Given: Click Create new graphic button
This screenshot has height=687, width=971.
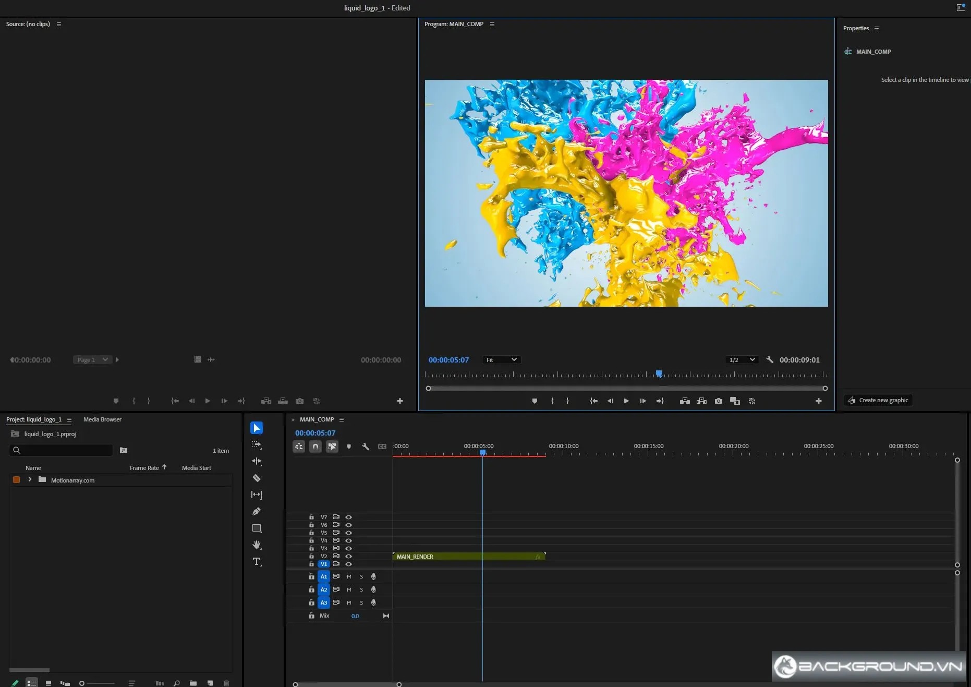Looking at the screenshot, I should [878, 400].
